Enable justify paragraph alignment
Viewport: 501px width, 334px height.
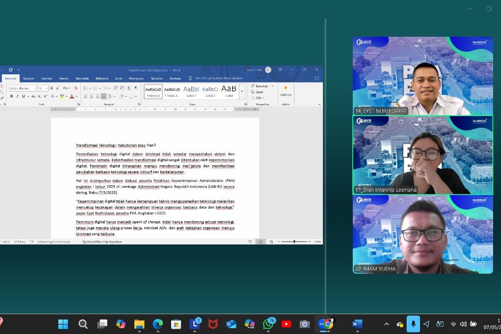(103, 96)
